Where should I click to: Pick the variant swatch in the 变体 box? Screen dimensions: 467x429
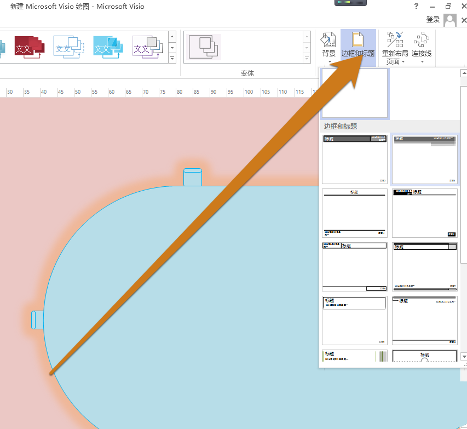(x=203, y=47)
